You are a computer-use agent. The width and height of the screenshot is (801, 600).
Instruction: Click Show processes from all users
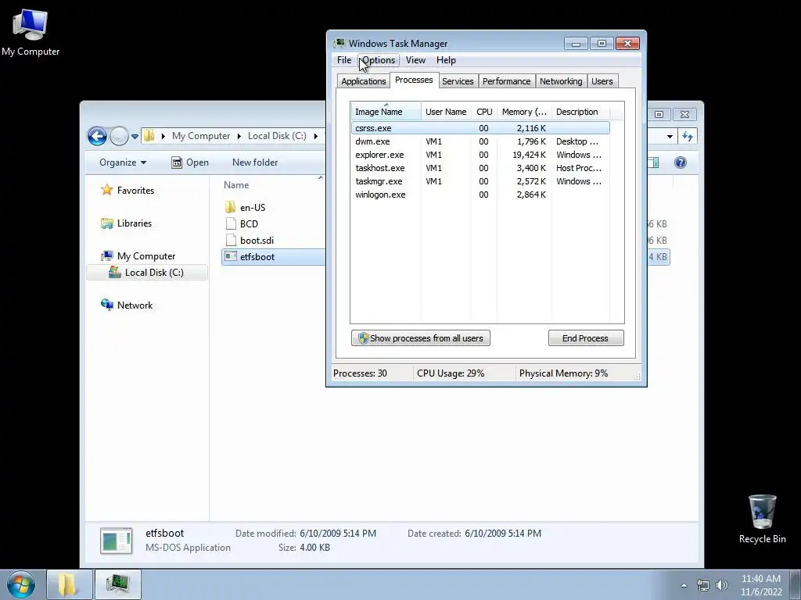(x=420, y=338)
